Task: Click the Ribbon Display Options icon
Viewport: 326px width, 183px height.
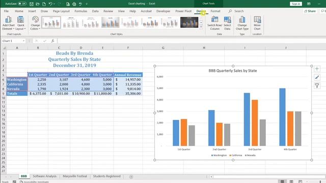Action: tap(309, 4)
